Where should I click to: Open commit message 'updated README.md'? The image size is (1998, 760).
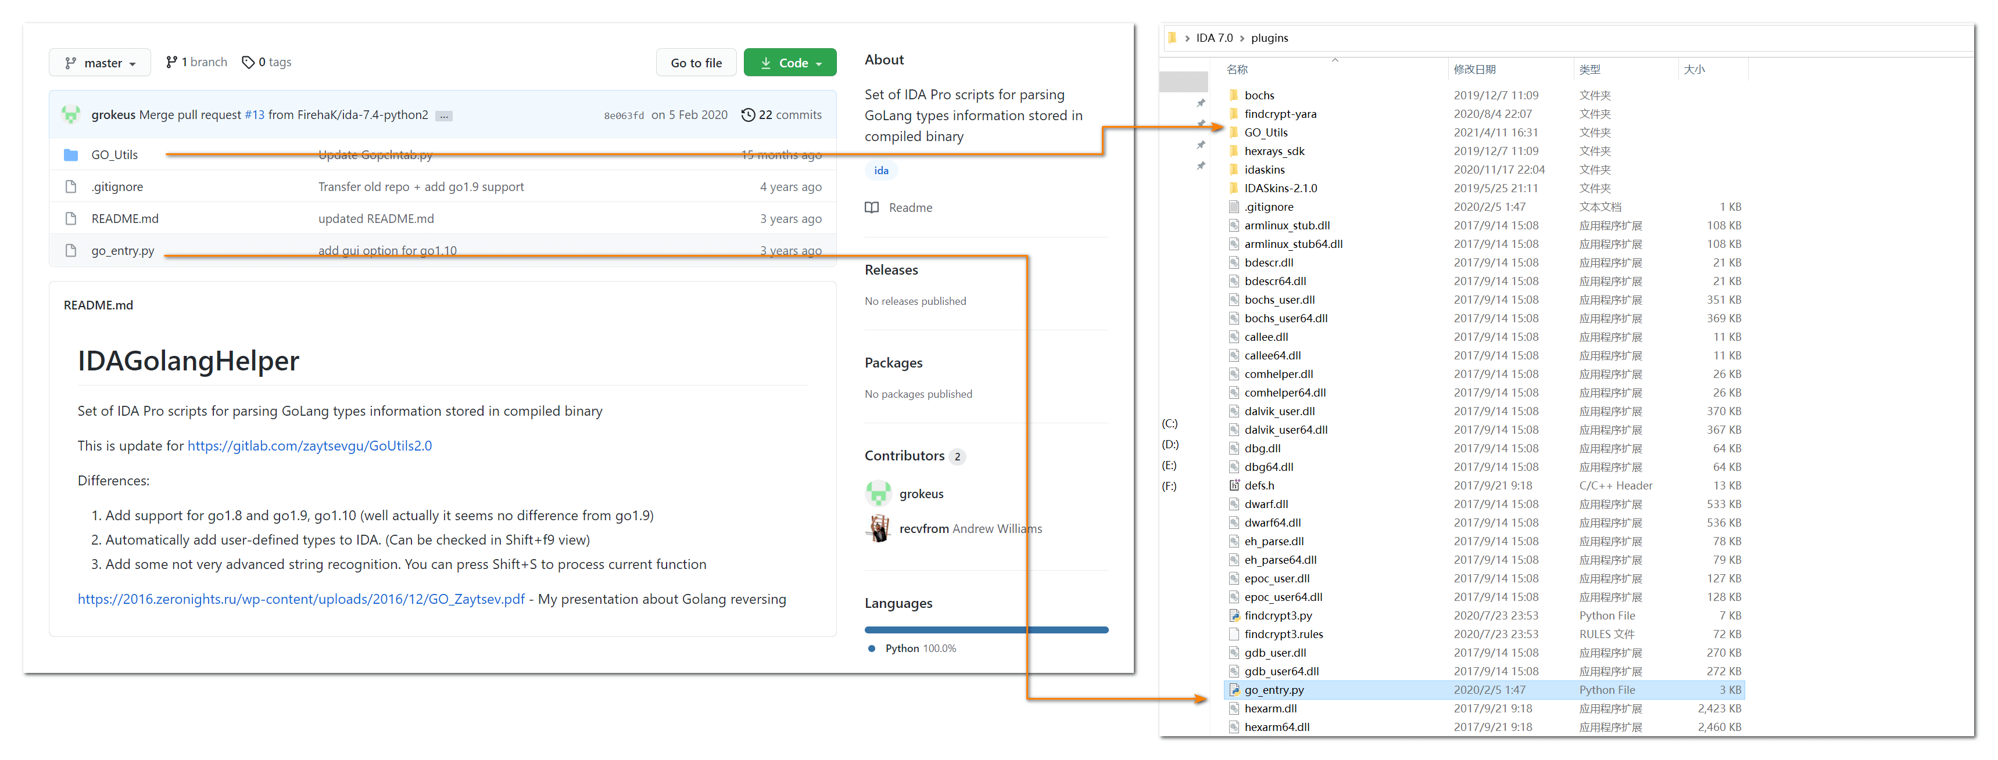pos(376,218)
